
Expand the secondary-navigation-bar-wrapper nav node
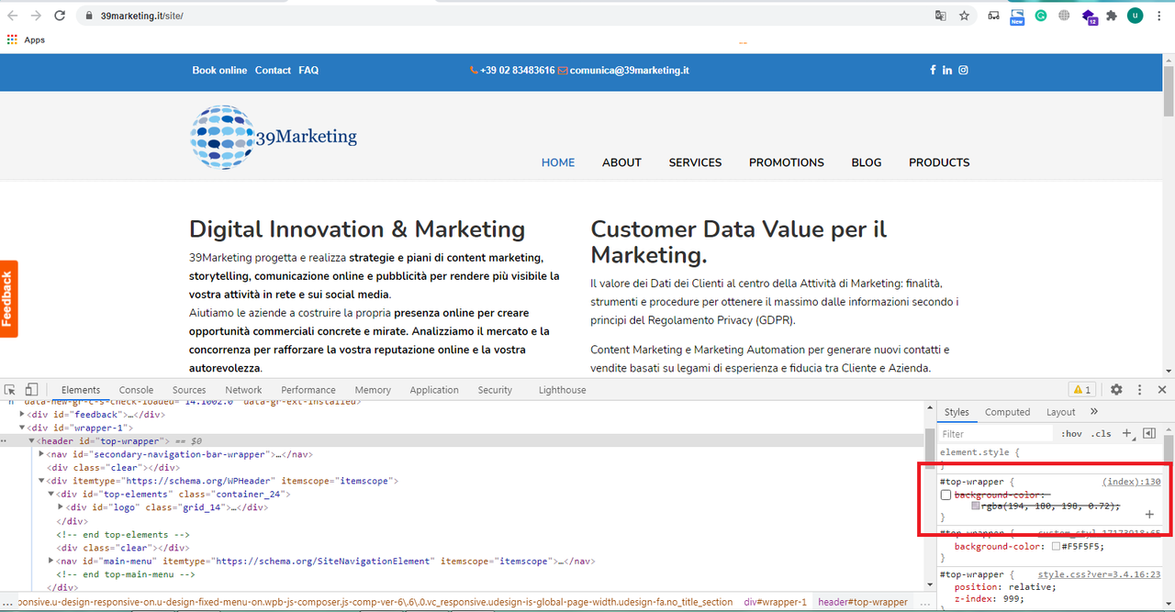42,454
